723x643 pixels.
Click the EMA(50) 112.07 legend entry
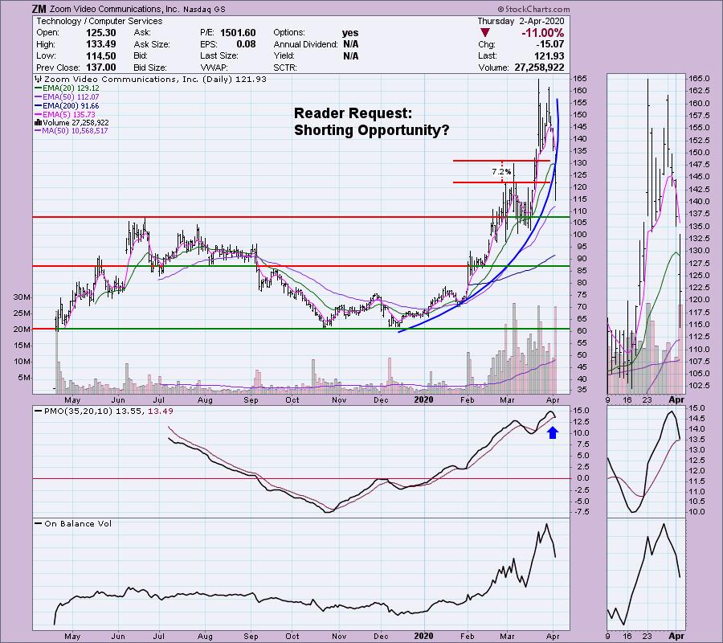(67, 97)
